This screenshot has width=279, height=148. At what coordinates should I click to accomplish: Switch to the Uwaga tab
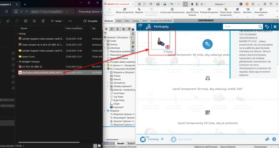point(136,21)
